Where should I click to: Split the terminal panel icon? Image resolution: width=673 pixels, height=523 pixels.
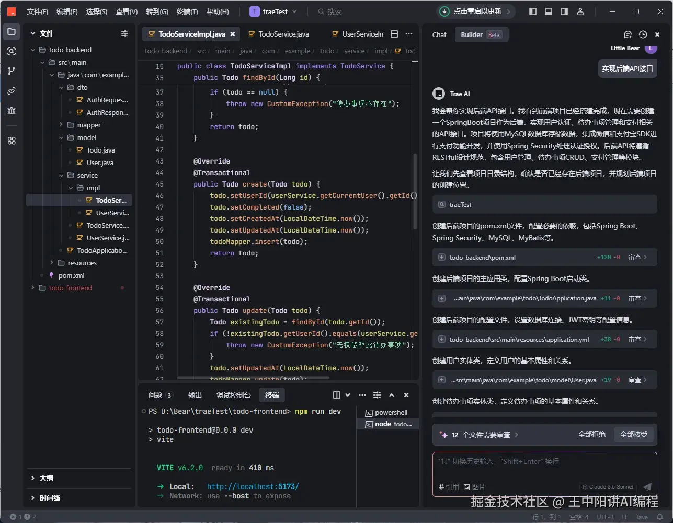pos(337,395)
